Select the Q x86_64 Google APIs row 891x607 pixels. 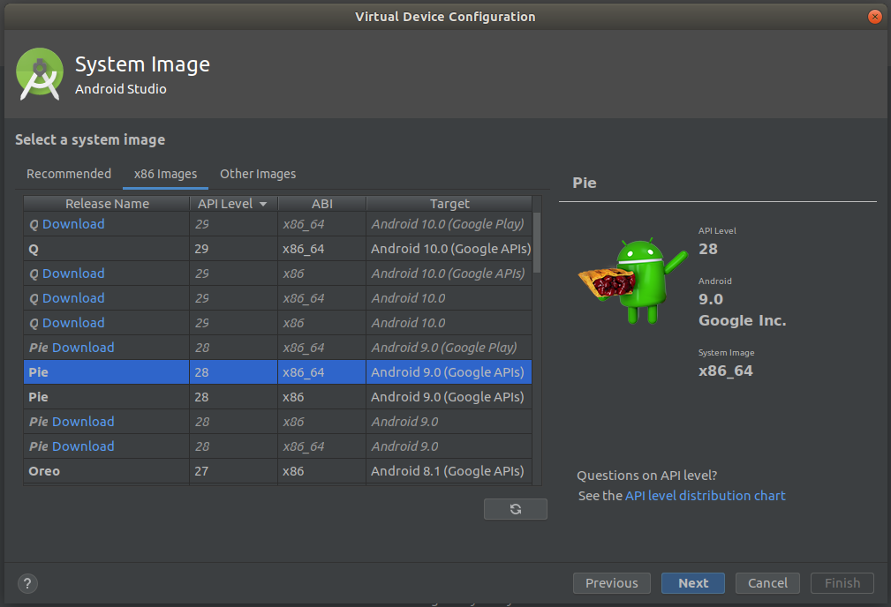click(106, 249)
